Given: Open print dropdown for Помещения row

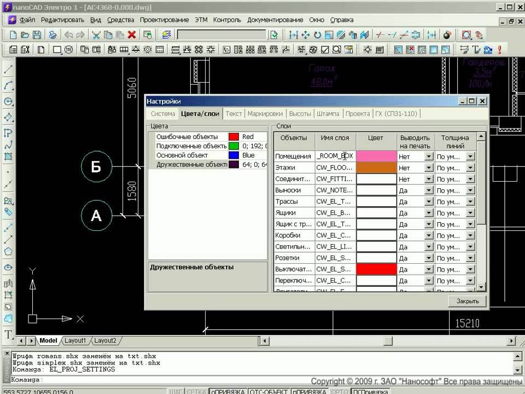Looking at the screenshot, I should click(429, 157).
